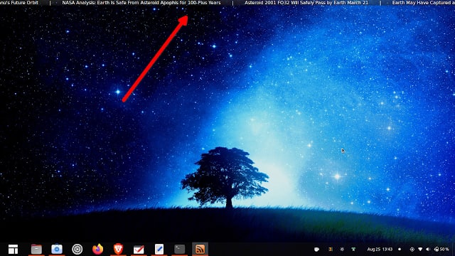Open the Asteroid 2001 FO32 headline
The image size is (455, 256).
306,3
